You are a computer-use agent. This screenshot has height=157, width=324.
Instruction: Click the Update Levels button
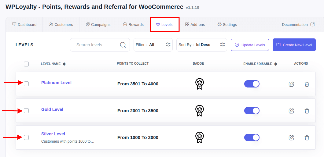(x=250, y=45)
